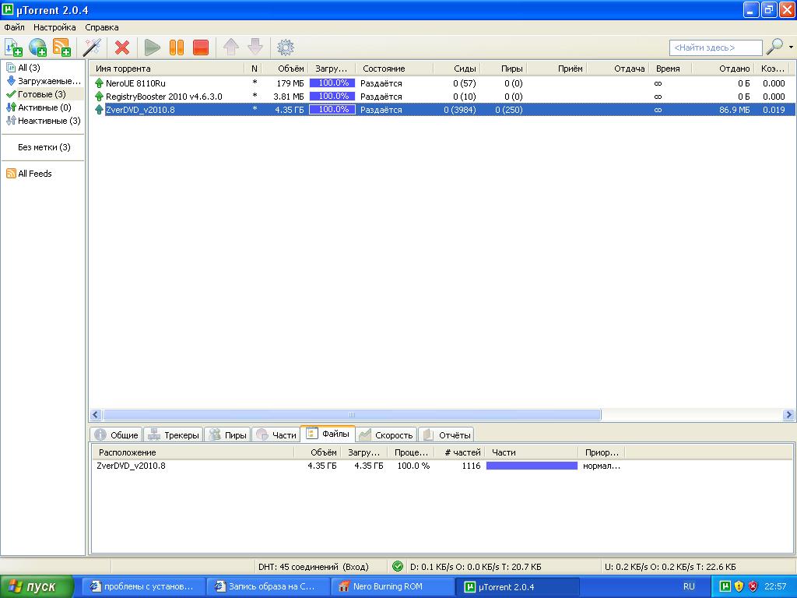Click the file pieces bar in Части column

point(532,466)
